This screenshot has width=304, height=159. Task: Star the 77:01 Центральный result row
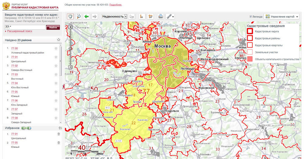[56, 57]
